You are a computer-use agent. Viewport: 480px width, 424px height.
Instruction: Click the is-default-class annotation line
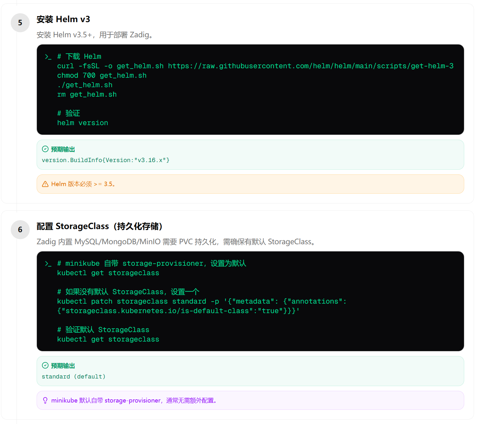[x=178, y=311]
